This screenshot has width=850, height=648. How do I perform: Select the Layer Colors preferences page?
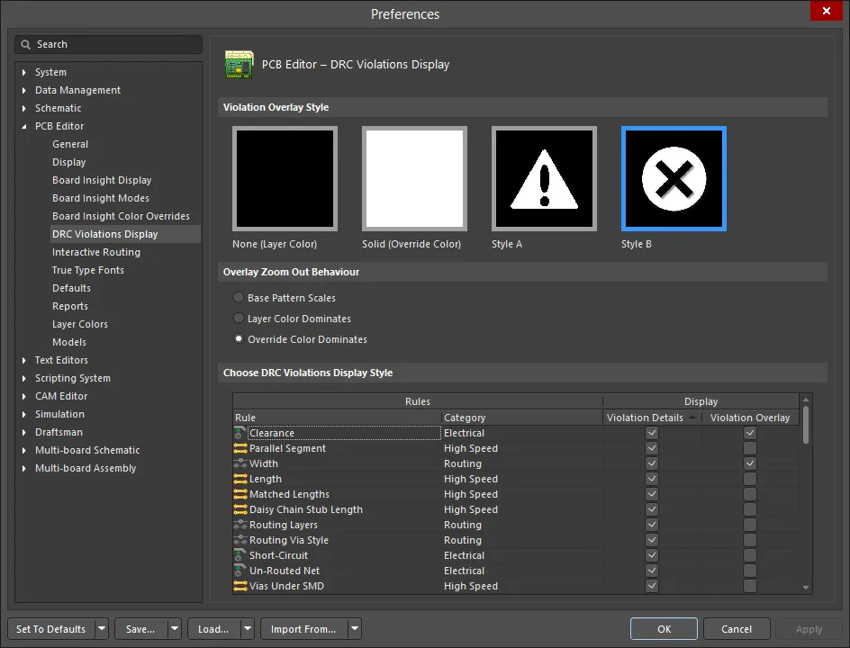[79, 324]
